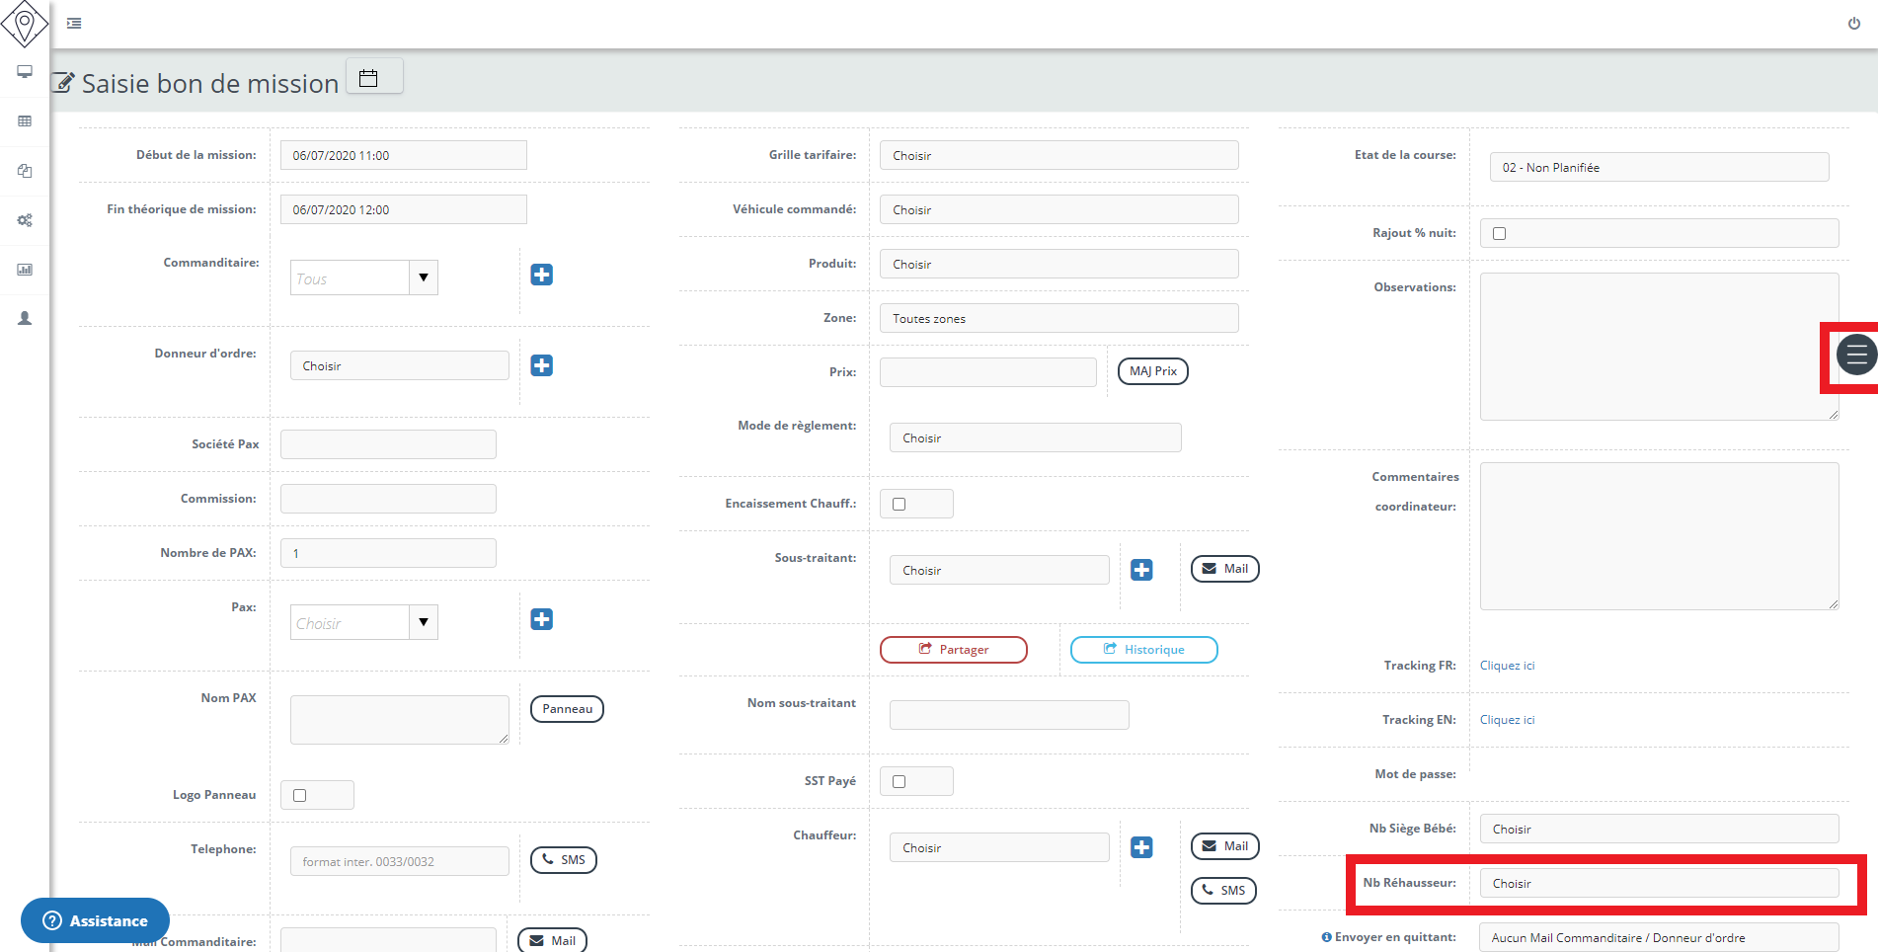
Task: Click the power logout icon
Action: [1853, 24]
